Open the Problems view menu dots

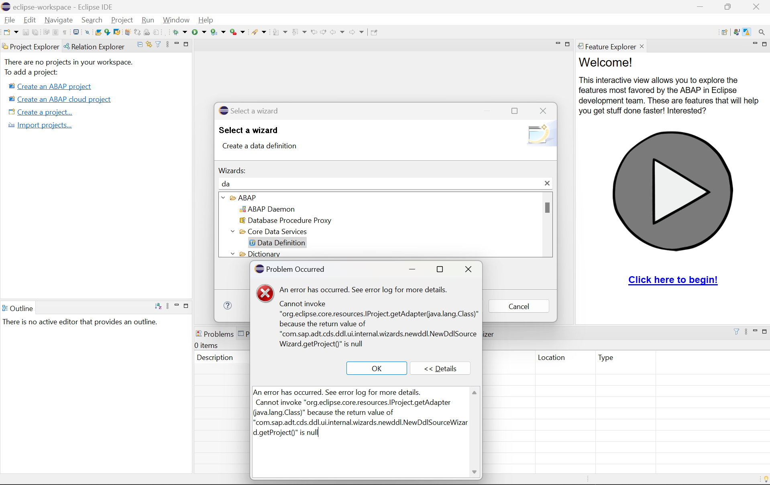(x=746, y=332)
